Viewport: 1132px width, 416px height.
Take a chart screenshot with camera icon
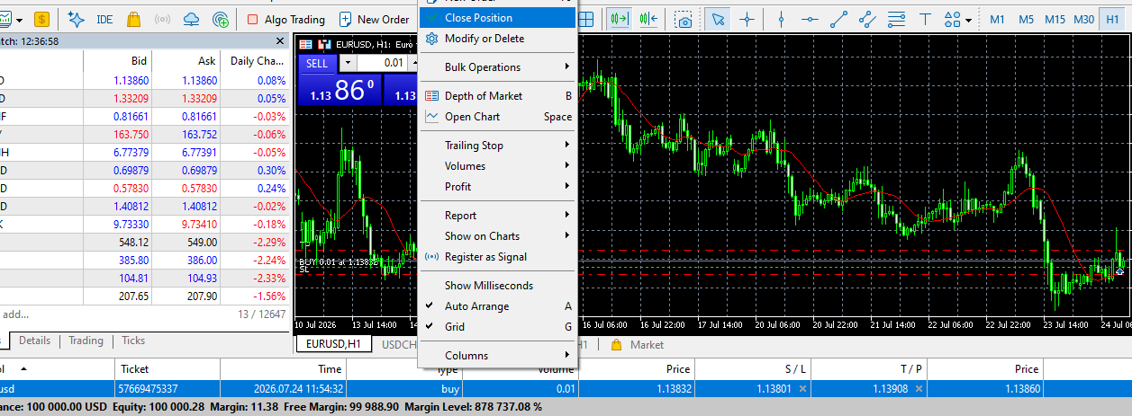[x=684, y=19]
